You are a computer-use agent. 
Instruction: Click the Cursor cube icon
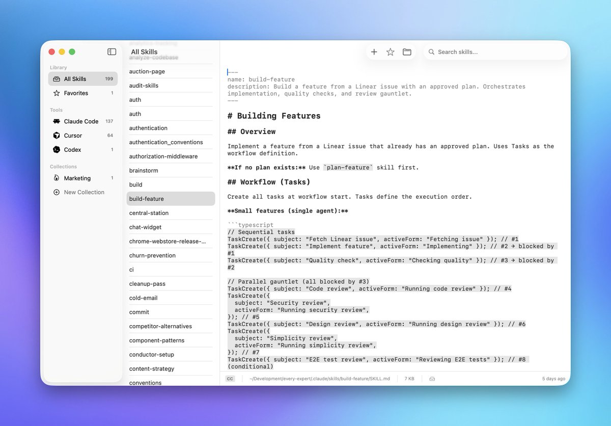57,136
